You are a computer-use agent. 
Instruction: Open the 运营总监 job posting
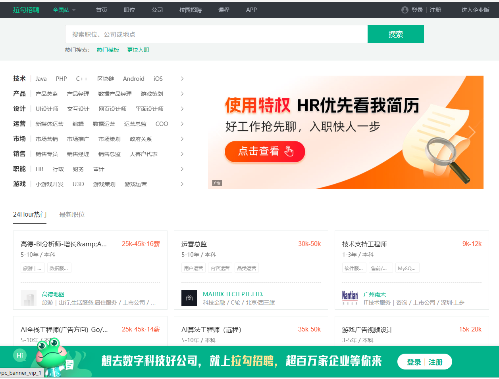(194, 244)
